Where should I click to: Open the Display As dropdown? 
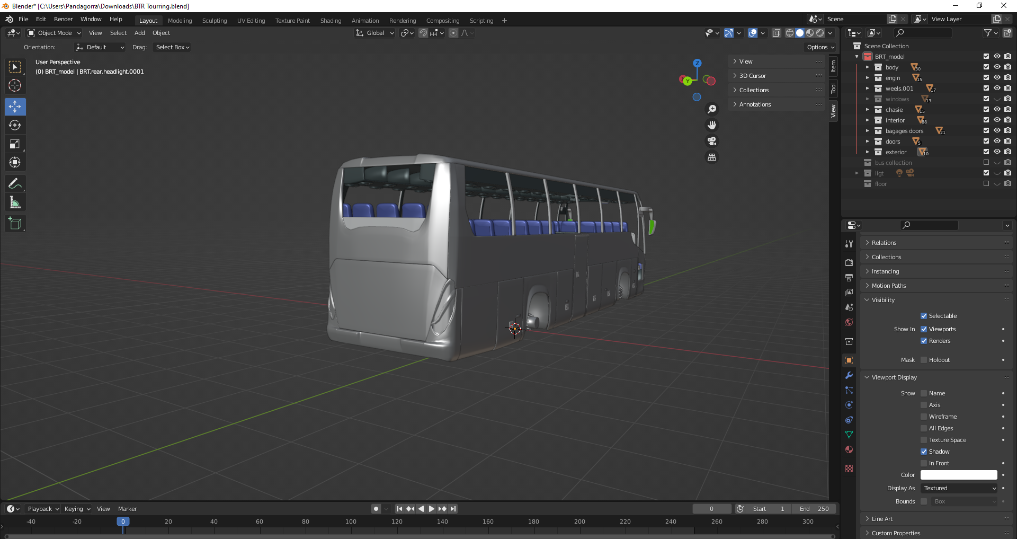(x=959, y=488)
